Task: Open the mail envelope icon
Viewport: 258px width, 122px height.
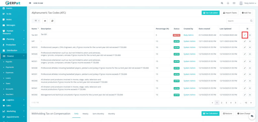Action: (x=234, y=3)
